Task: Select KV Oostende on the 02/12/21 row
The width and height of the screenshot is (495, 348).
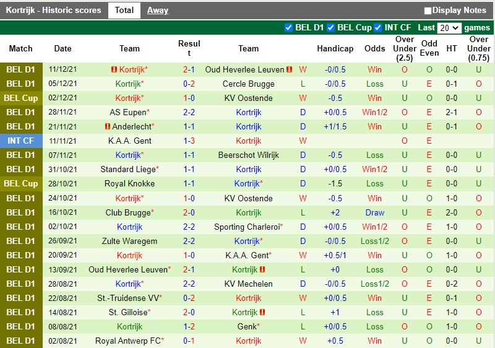Action: tap(249, 98)
